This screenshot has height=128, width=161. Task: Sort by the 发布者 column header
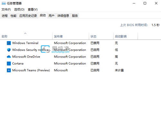pyautogui.click(x=71, y=36)
